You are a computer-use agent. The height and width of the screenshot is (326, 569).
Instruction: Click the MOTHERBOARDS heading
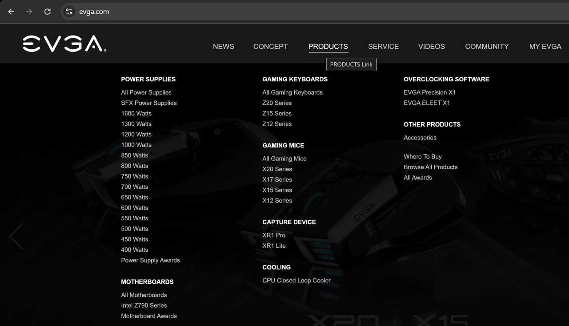pos(148,282)
